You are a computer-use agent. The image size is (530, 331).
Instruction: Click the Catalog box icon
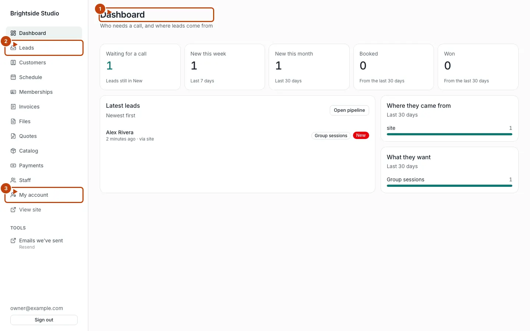[13, 151]
